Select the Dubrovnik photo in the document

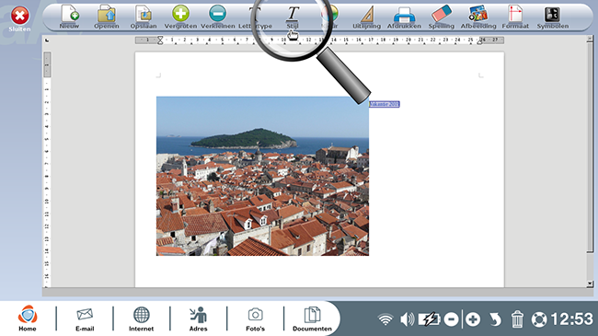262,176
